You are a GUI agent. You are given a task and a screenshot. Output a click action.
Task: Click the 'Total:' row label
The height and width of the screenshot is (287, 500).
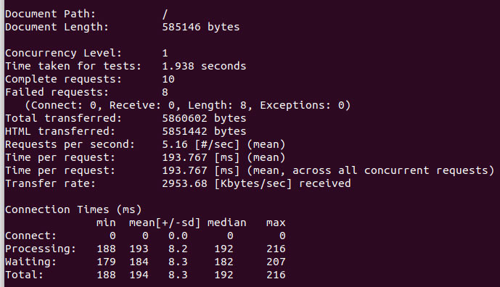24,275
